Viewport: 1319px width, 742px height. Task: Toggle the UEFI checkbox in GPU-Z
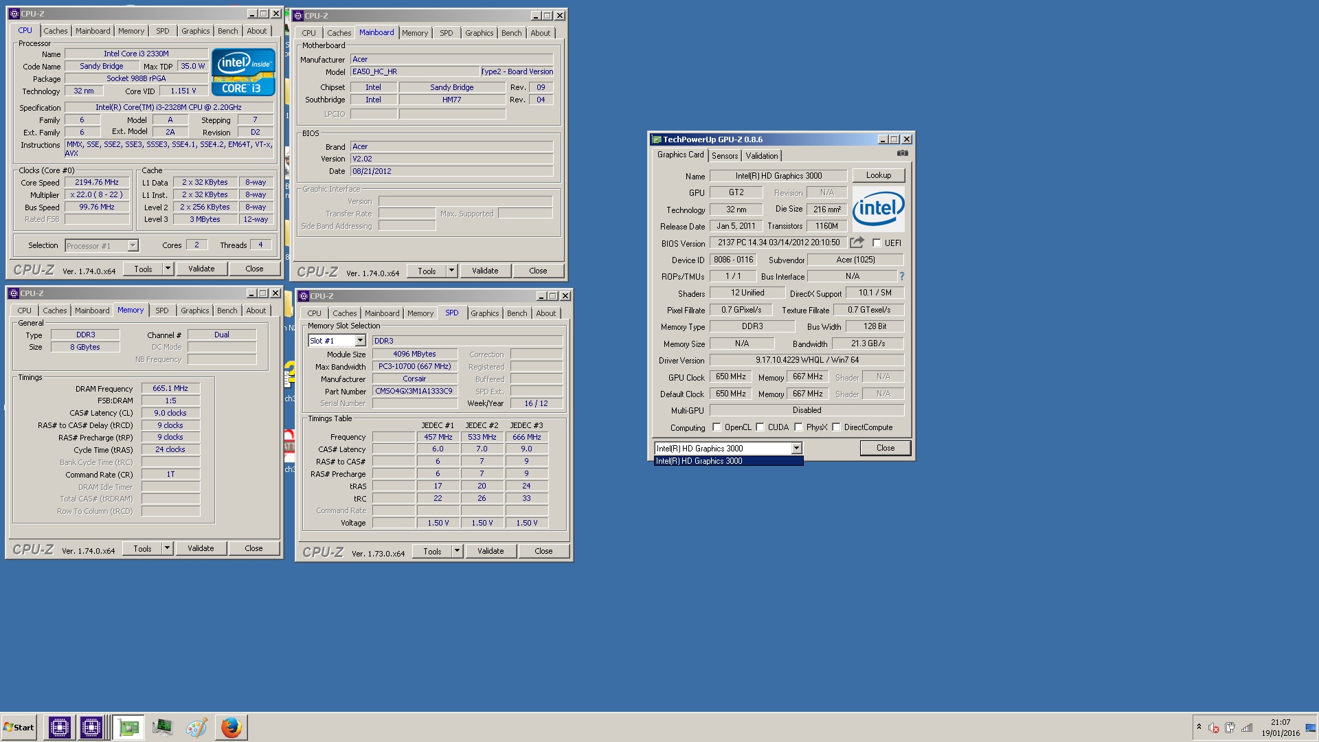coord(877,243)
